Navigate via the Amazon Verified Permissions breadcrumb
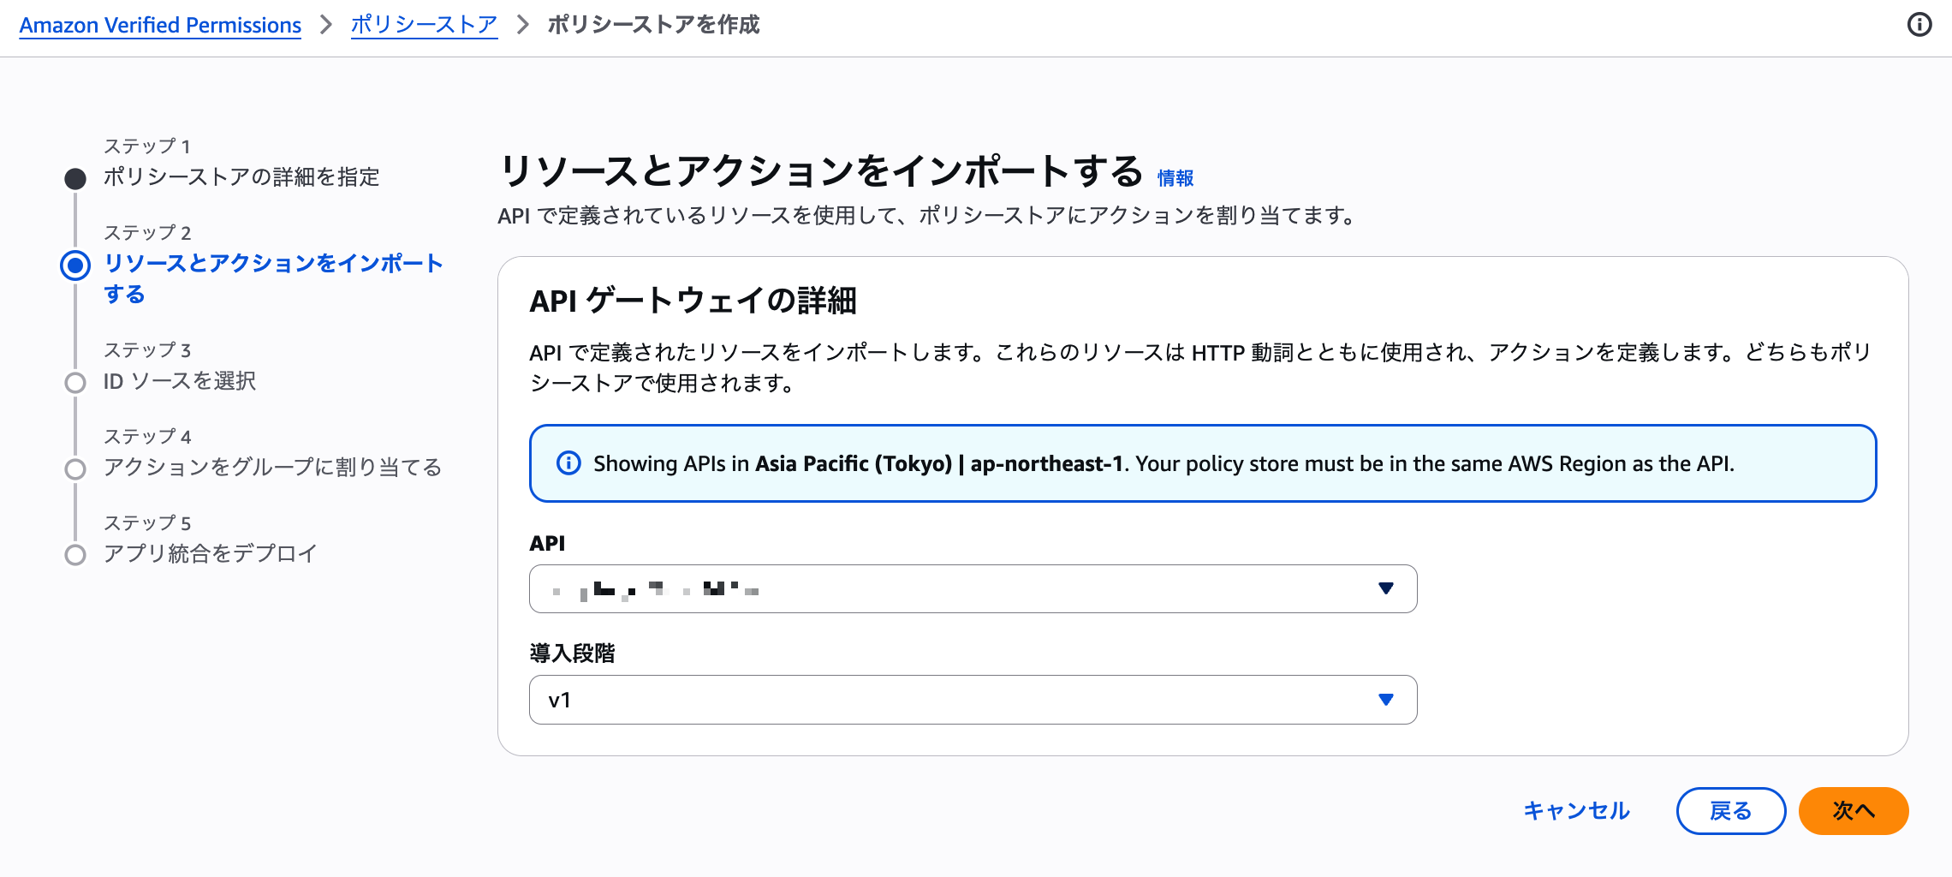The height and width of the screenshot is (877, 1952). pos(159,25)
